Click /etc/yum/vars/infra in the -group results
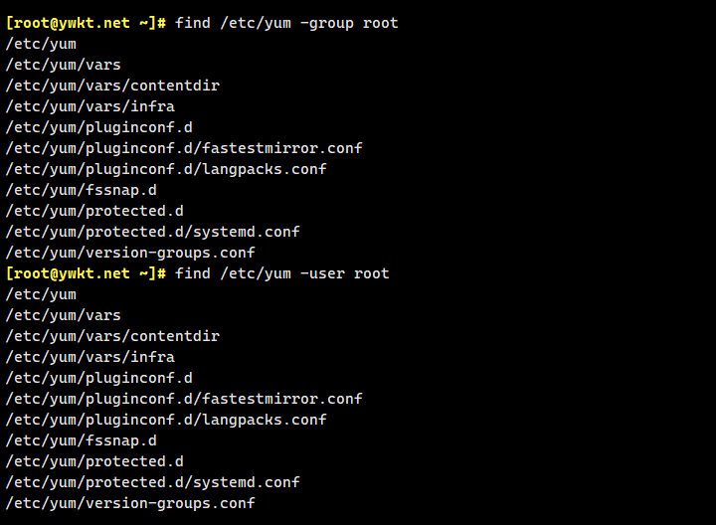 click(90, 106)
